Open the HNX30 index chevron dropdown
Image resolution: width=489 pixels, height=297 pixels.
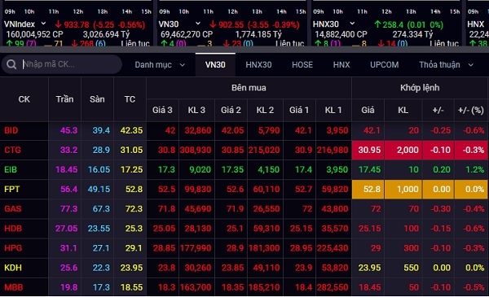pos(352,24)
